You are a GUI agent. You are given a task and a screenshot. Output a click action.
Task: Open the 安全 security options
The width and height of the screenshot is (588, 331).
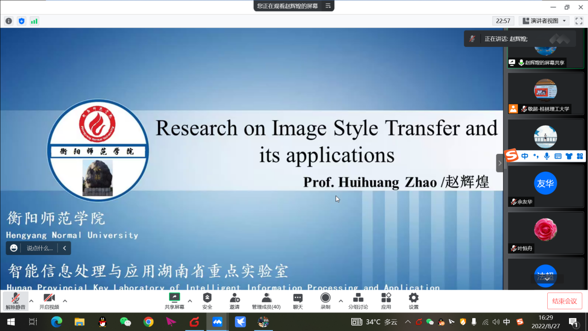point(207,301)
